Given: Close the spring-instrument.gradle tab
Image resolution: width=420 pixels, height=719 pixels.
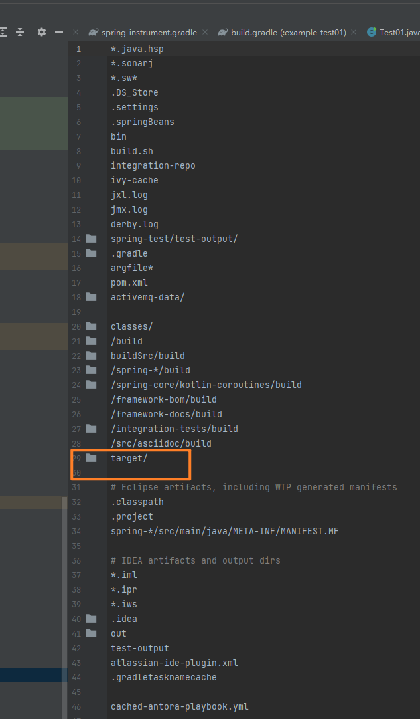Looking at the screenshot, I should click(x=204, y=32).
